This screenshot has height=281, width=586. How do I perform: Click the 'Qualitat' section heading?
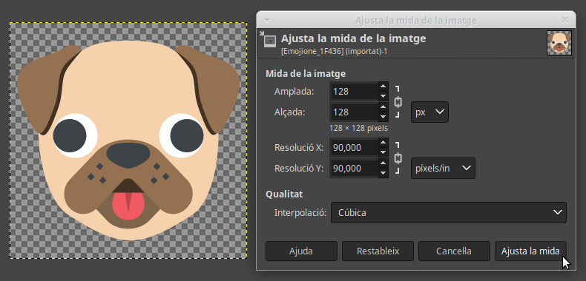tap(284, 194)
